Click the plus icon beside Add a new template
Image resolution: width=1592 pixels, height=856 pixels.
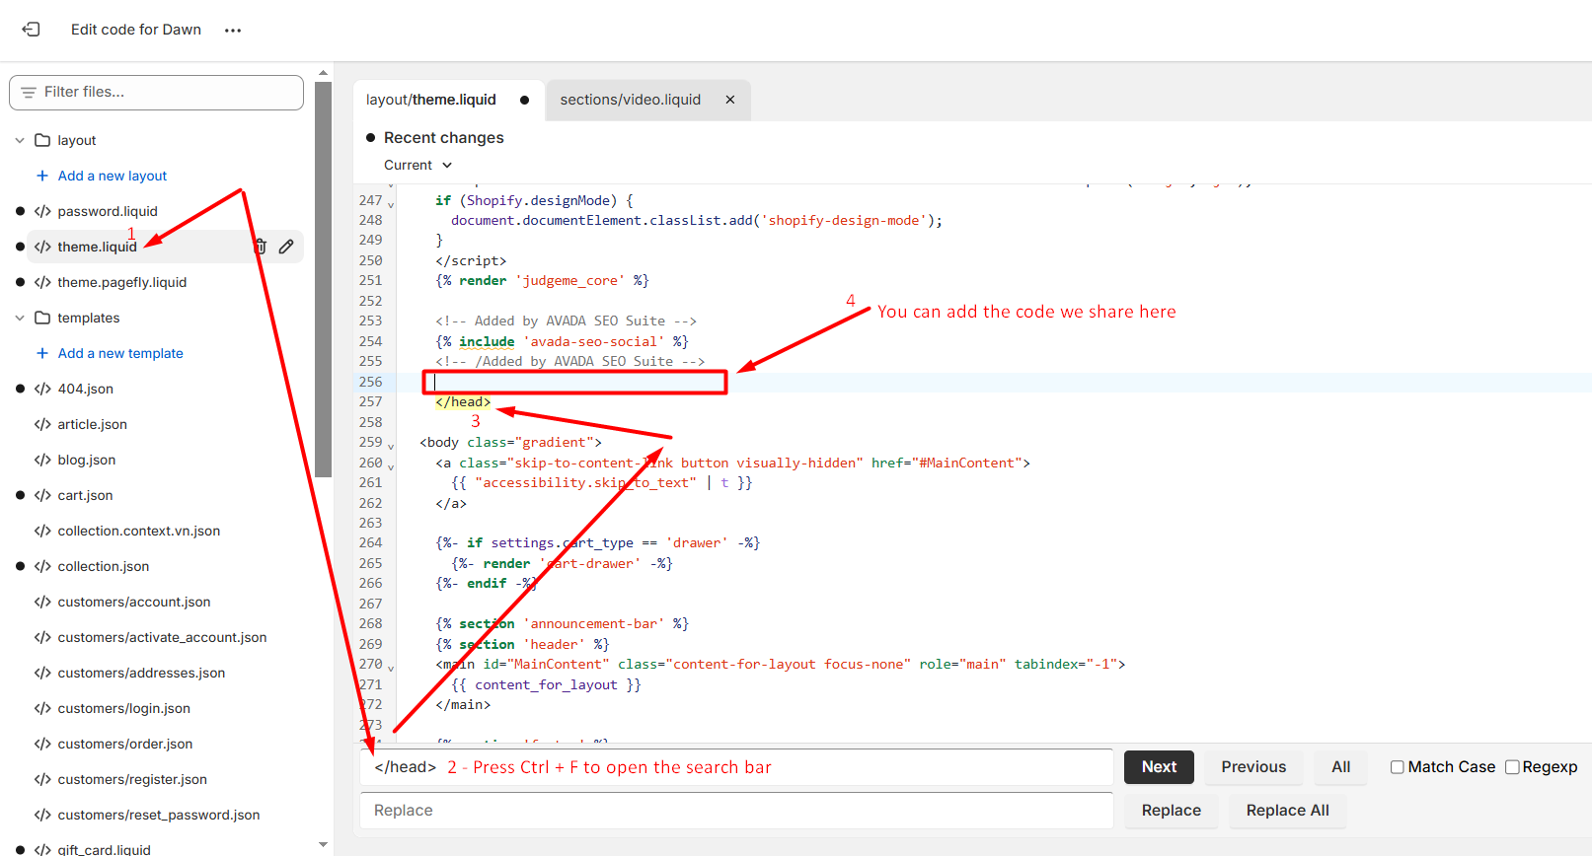[42, 353]
